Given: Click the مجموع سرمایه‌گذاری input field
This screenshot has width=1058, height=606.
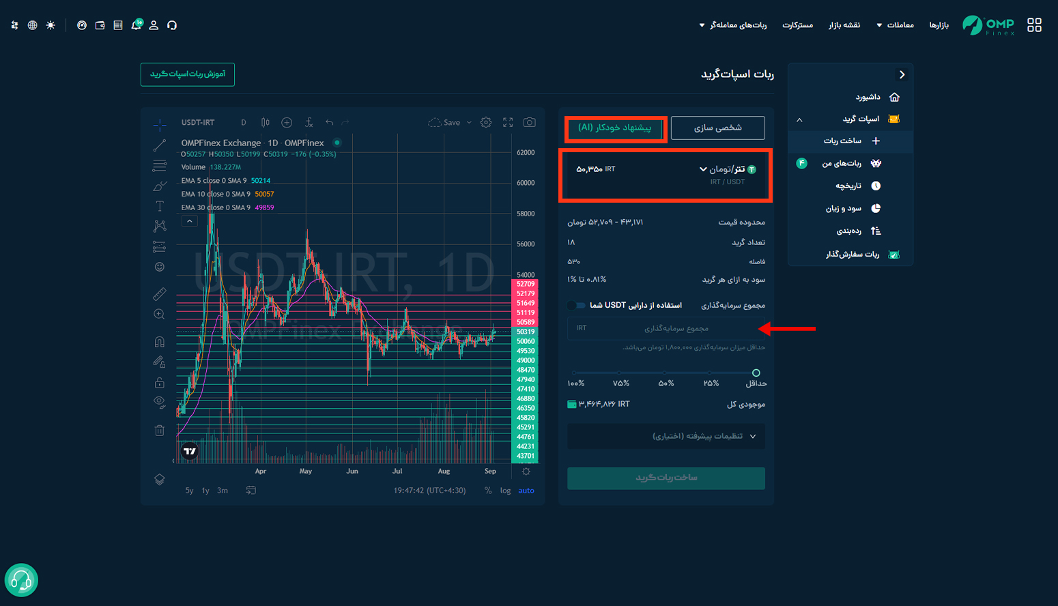Looking at the screenshot, I should (x=666, y=328).
